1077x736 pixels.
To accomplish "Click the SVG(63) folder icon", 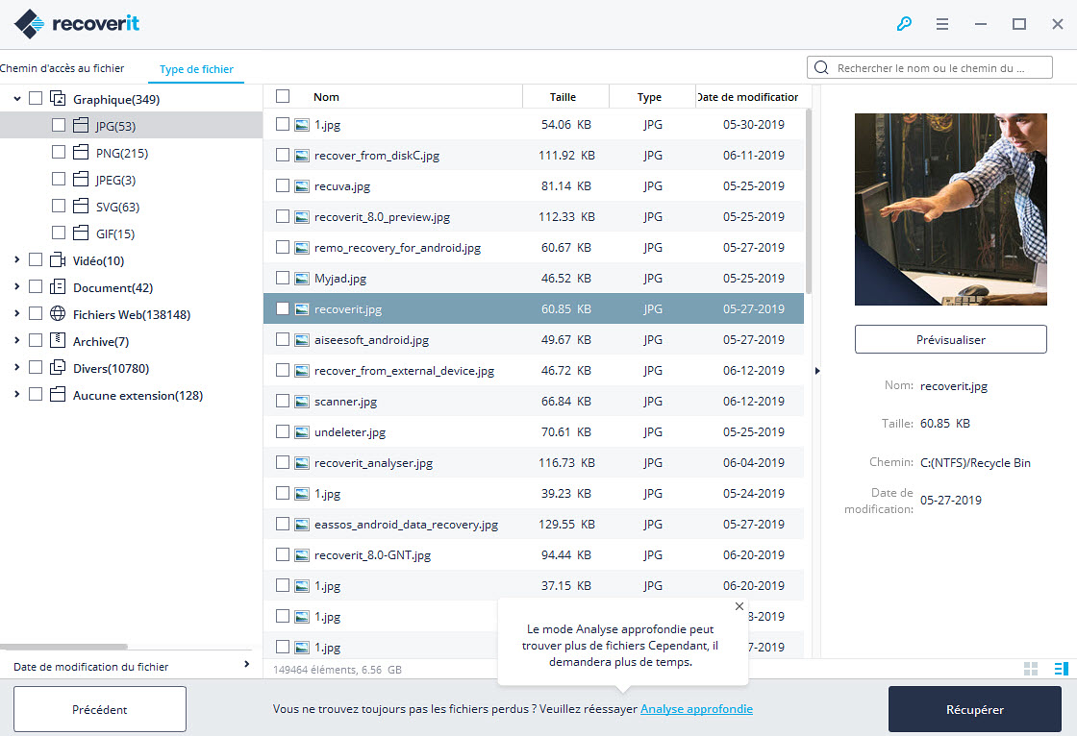I will 81,206.
